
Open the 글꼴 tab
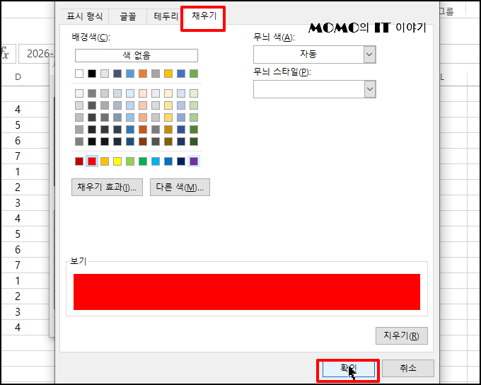pos(127,16)
